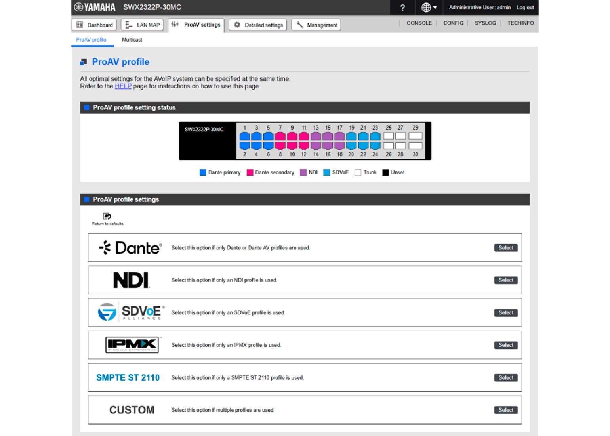
Task: Open the help question mark icon
Action: (402, 8)
